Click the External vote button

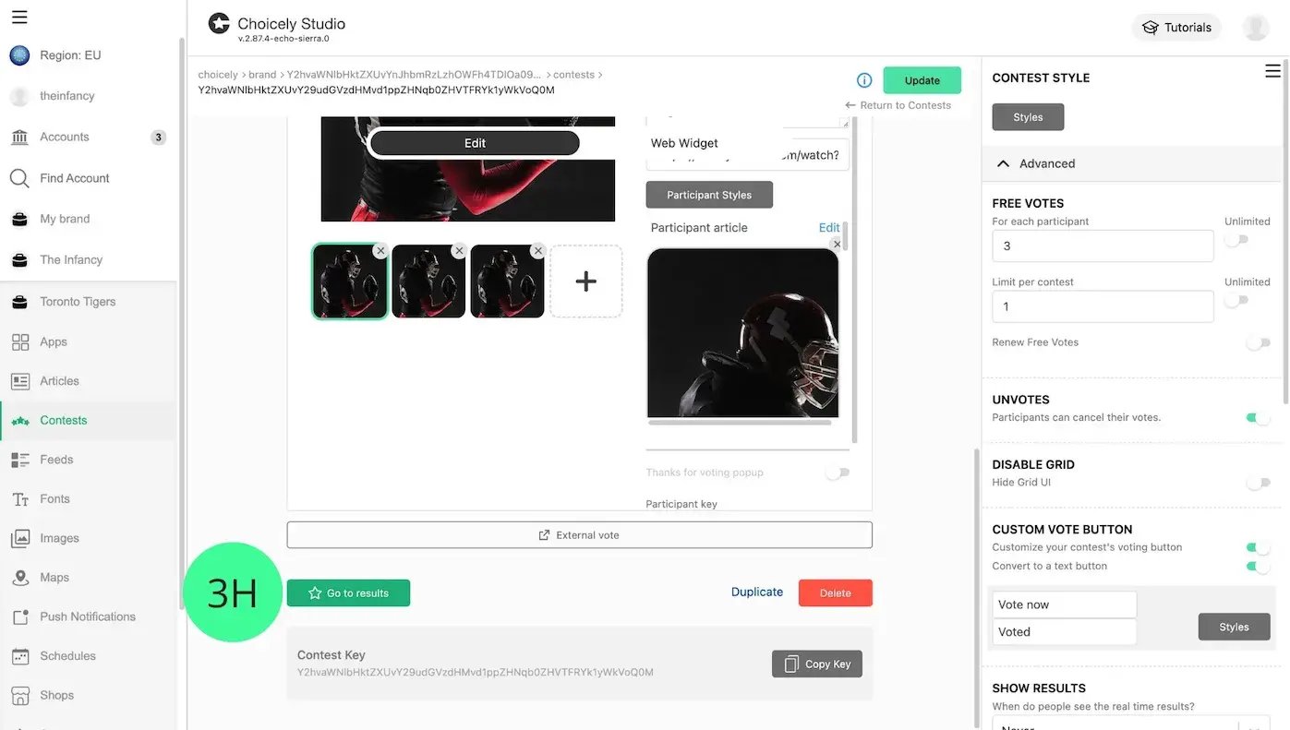(579, 535)
